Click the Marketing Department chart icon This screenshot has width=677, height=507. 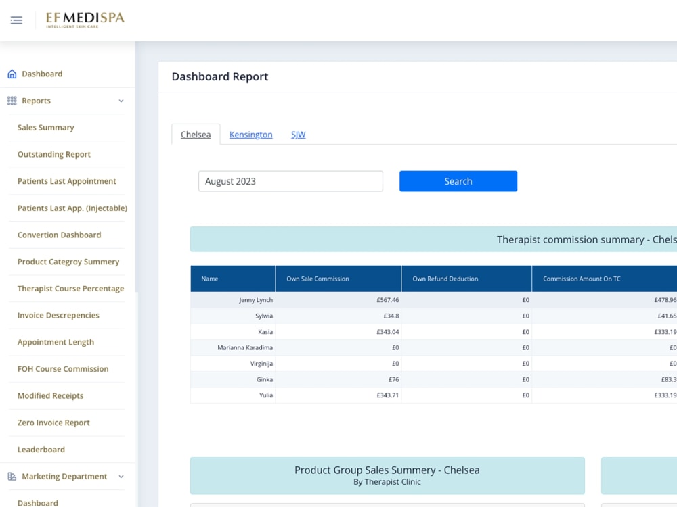(12, 477)
